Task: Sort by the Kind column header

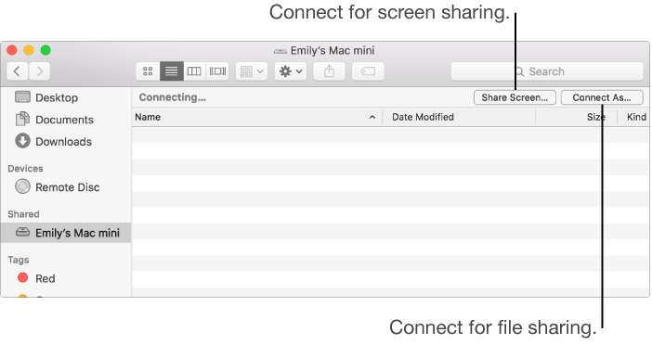Action: pyautogui.click(x=633, y=117)
